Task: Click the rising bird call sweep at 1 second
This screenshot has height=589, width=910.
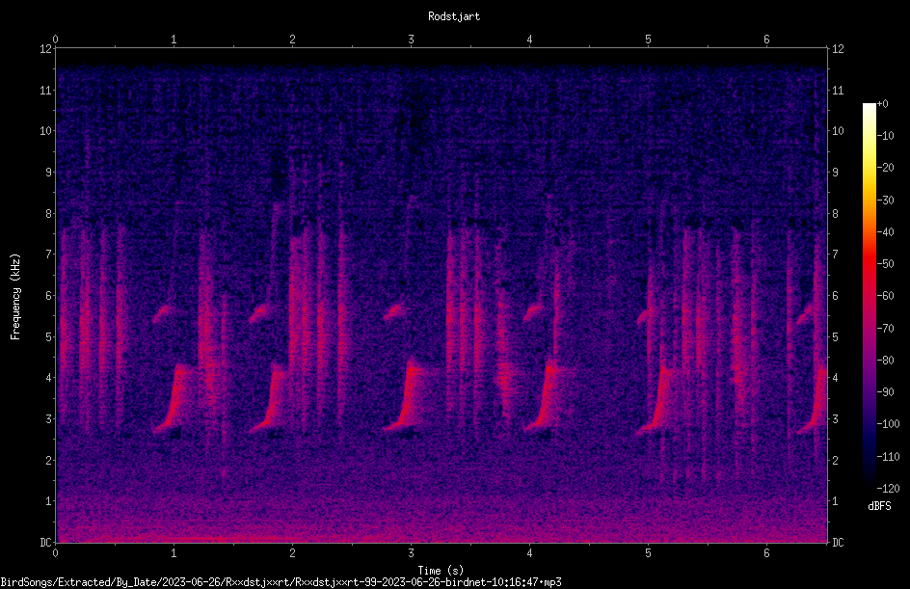Action: coord(173,400)
